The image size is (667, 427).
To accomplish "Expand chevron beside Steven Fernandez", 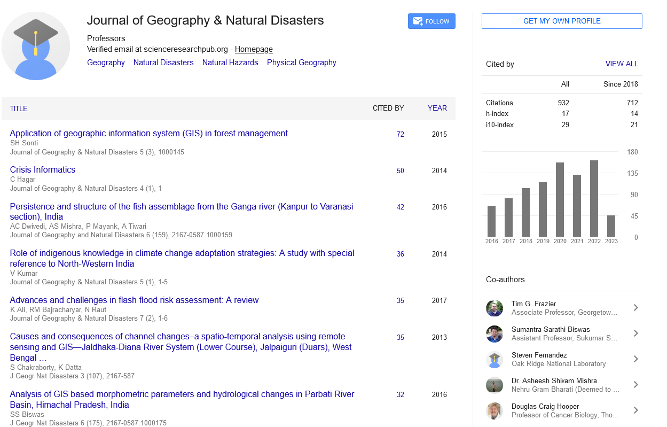I will click(635, 359).
